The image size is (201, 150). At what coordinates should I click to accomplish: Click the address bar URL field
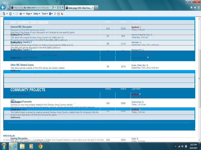31,8
